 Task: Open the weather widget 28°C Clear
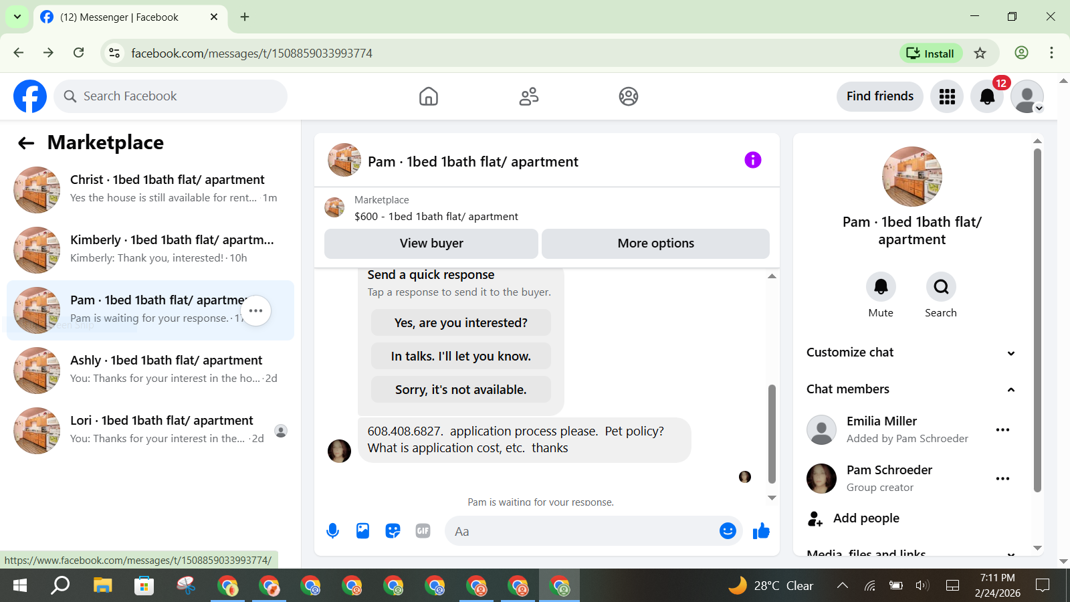pos(770,586)
